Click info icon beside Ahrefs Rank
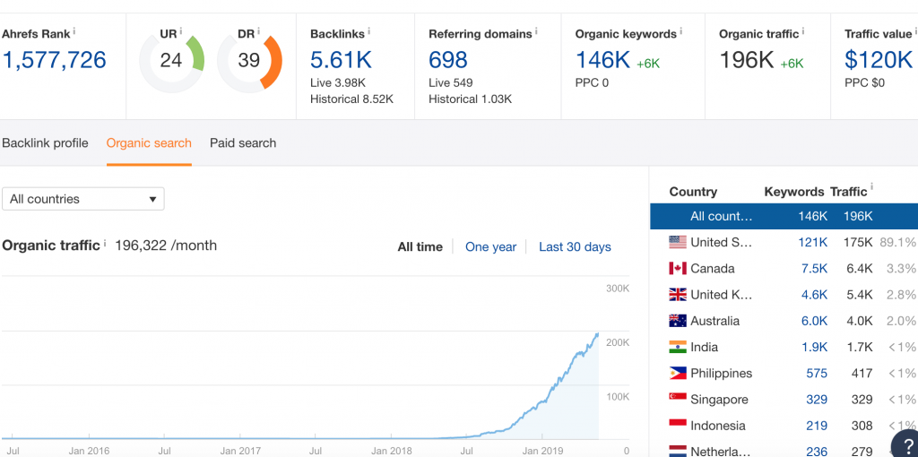This screenshot has height=457, width=918. tap(74, 31)
